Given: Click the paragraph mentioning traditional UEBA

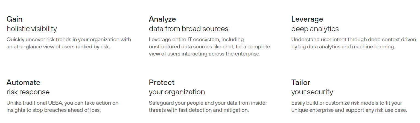Looking at the screenshot, I should (62, 107).
